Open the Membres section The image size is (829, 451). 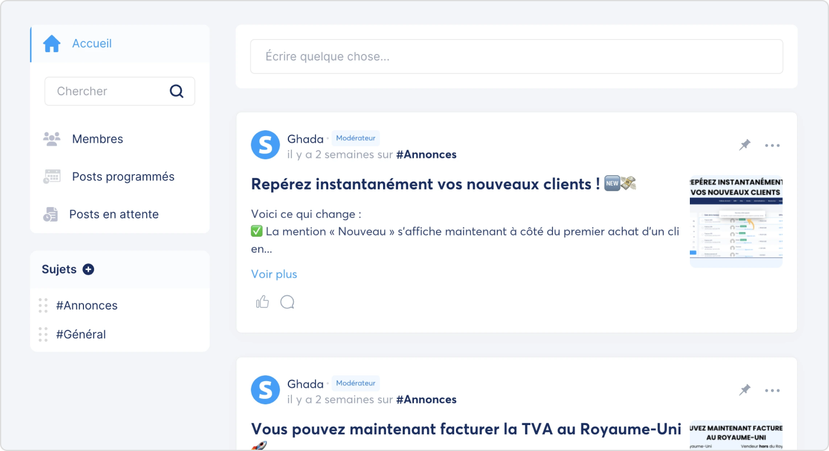click(x=97, y=139)
